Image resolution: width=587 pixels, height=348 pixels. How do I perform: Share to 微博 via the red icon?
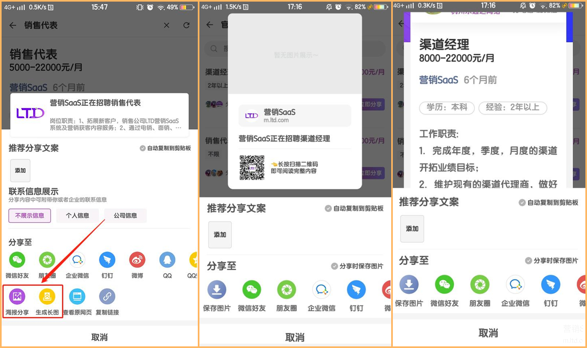137,260
